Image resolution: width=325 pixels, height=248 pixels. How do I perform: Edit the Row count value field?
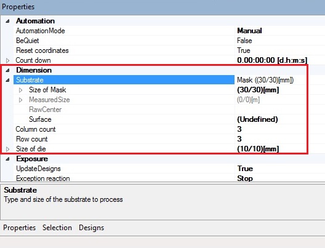click(270, 139)
